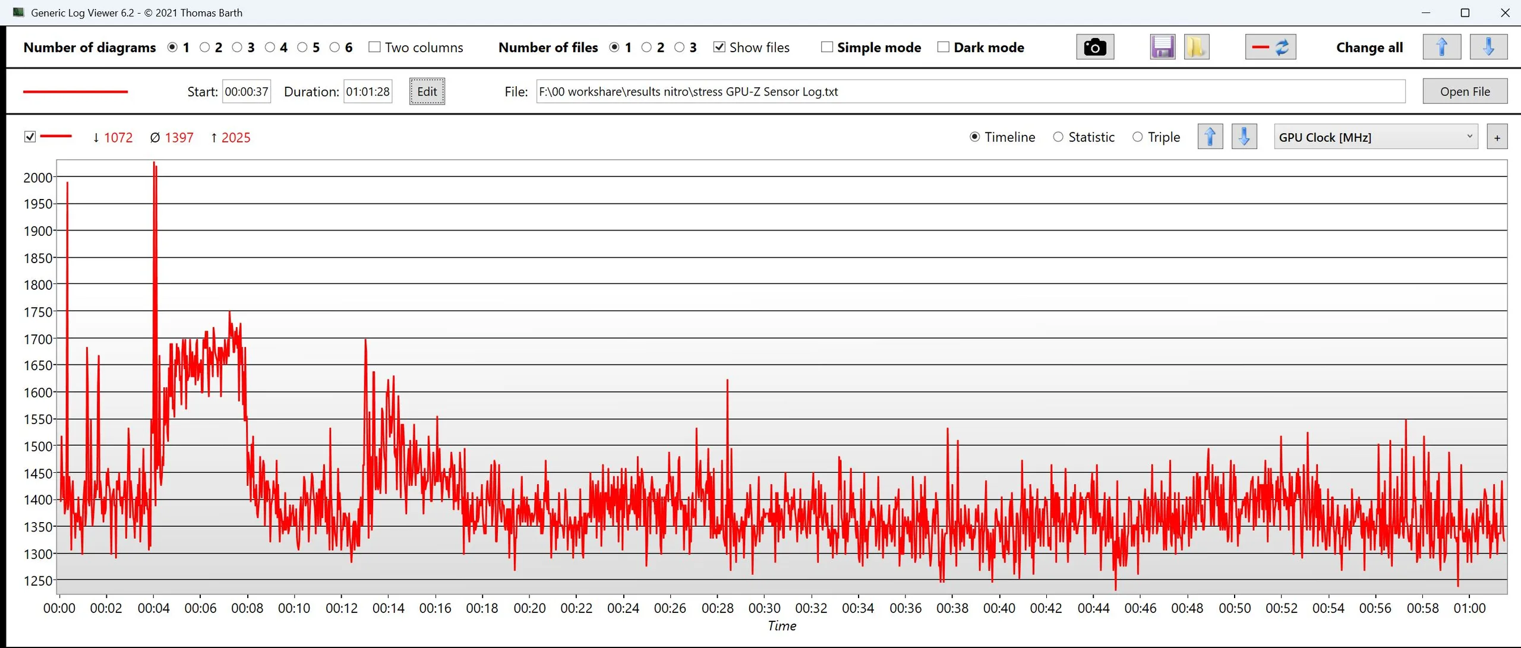The image size is (1521, 648).
Task: Click the File path input field
Action: point(970,91)
